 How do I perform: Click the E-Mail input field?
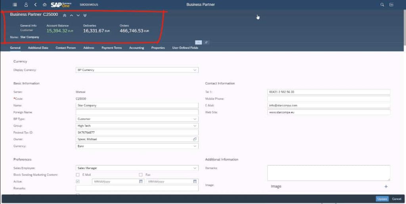329,105
